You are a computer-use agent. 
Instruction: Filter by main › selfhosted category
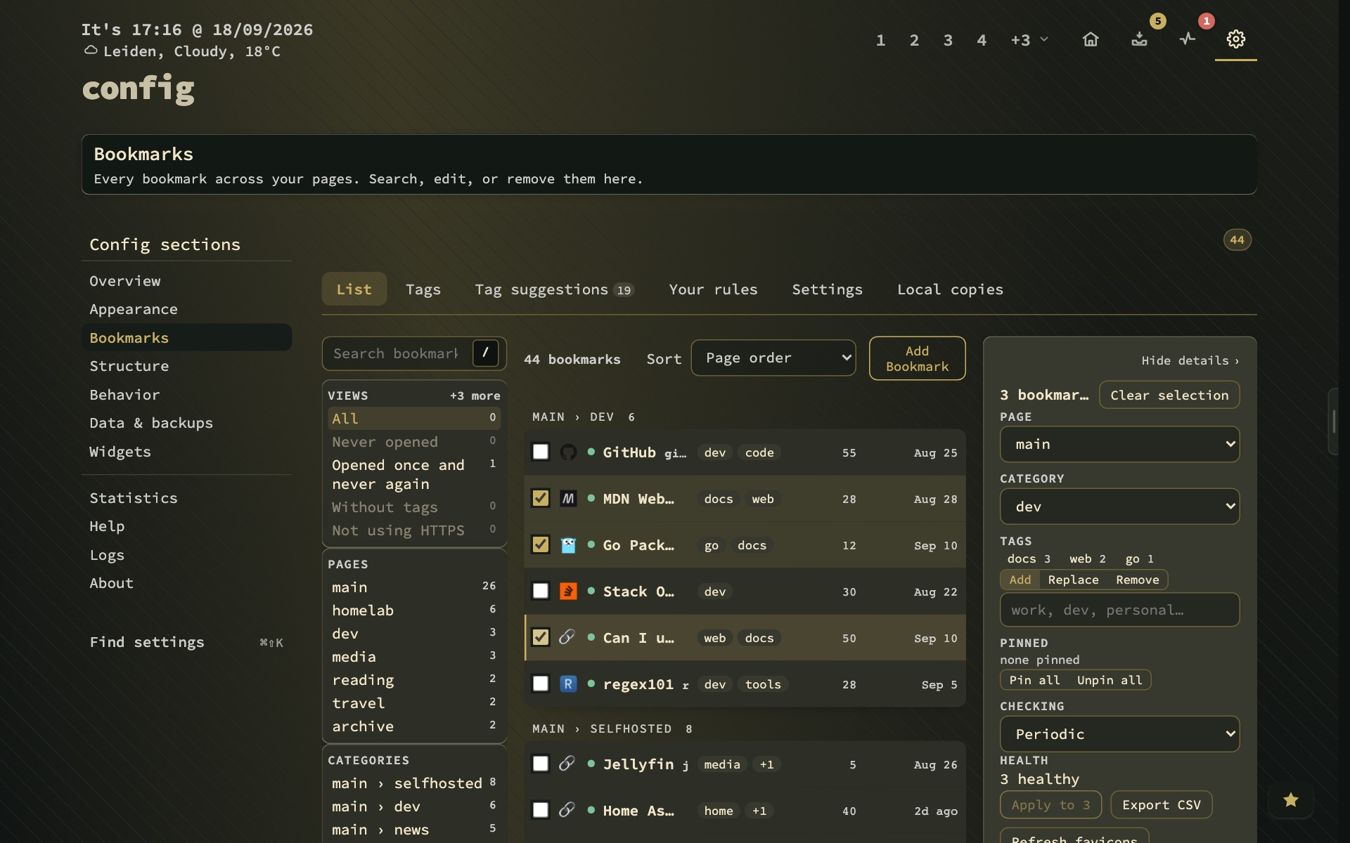click(414, 783)
